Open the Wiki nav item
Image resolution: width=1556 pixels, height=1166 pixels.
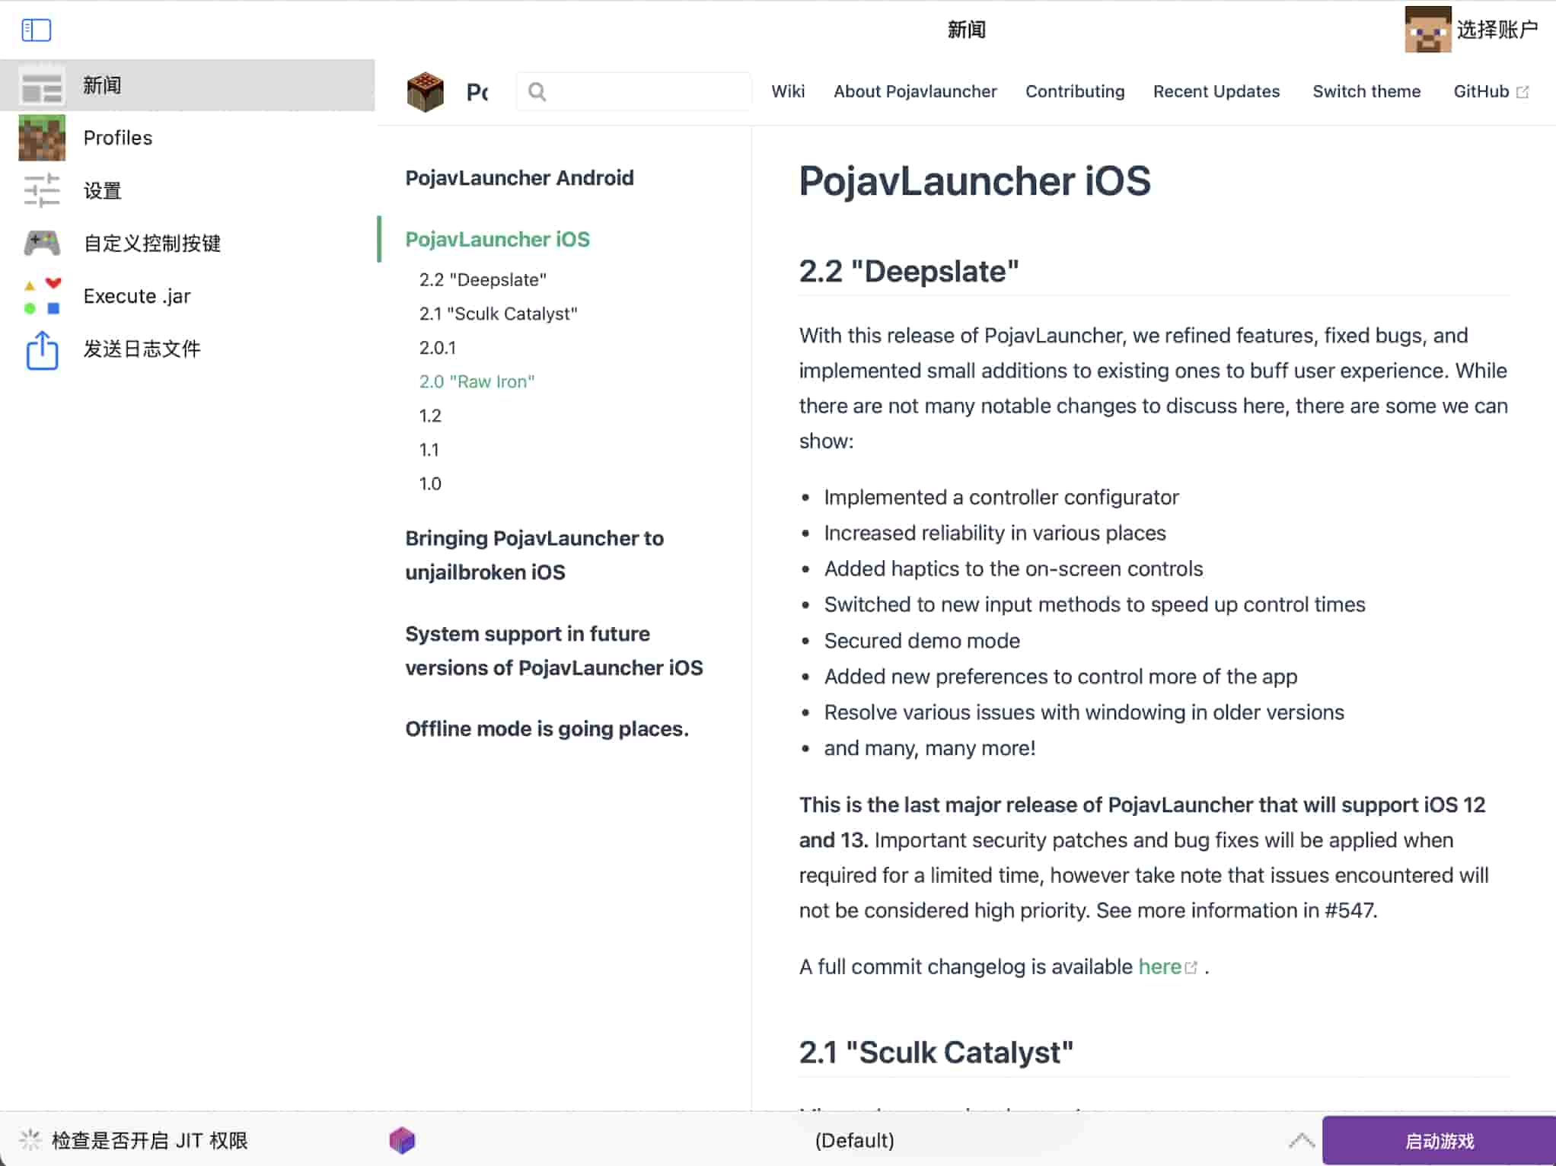pos(787,91)
